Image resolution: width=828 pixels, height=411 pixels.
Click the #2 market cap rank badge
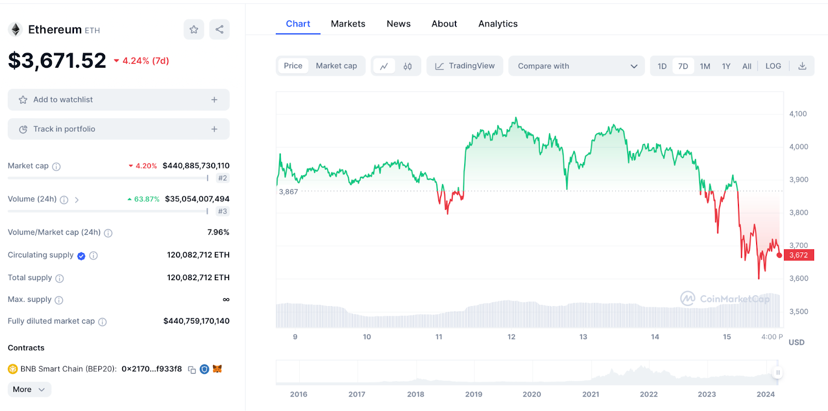tap(223, 178)
